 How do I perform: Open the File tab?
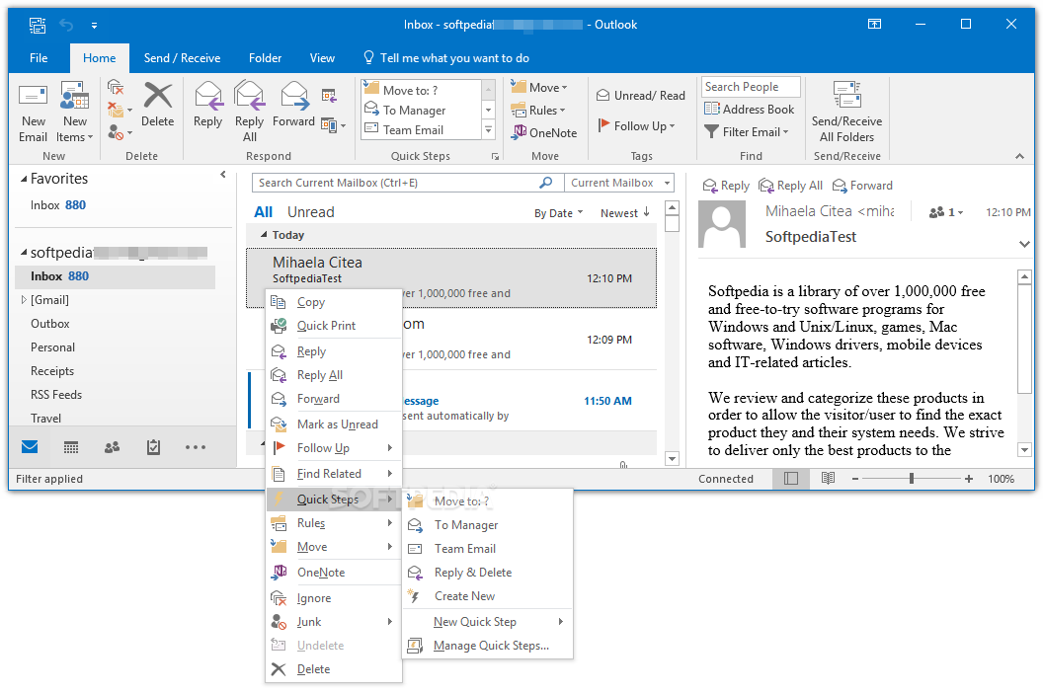click(x=39, y=58)
